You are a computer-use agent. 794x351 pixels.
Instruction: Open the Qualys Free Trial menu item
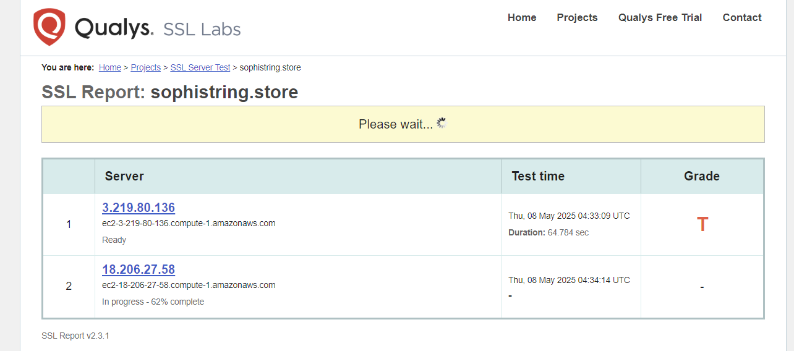[x=660, y=17]
